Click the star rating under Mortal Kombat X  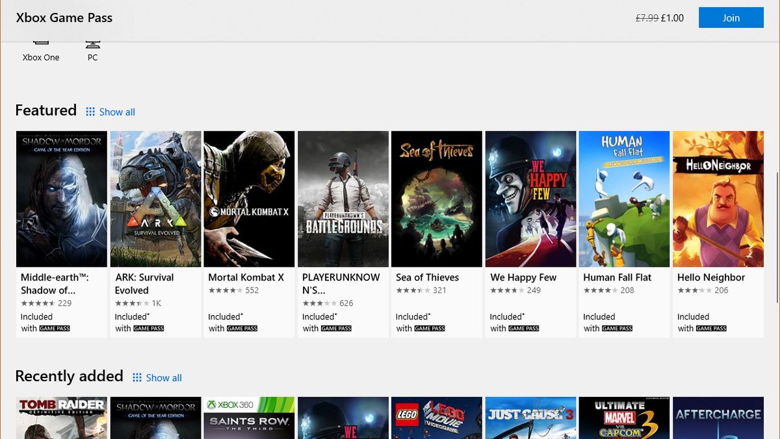[x=224, y=290]
